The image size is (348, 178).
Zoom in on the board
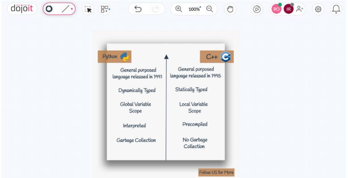(178, 9)
